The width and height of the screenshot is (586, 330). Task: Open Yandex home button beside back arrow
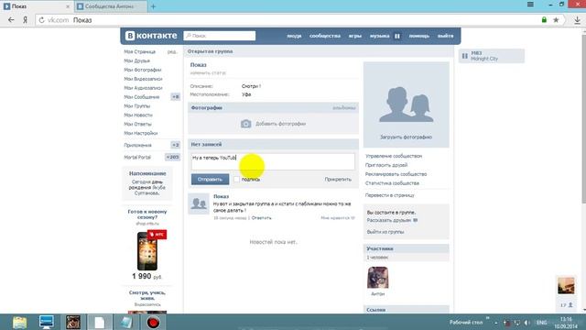tap(25, 20)
